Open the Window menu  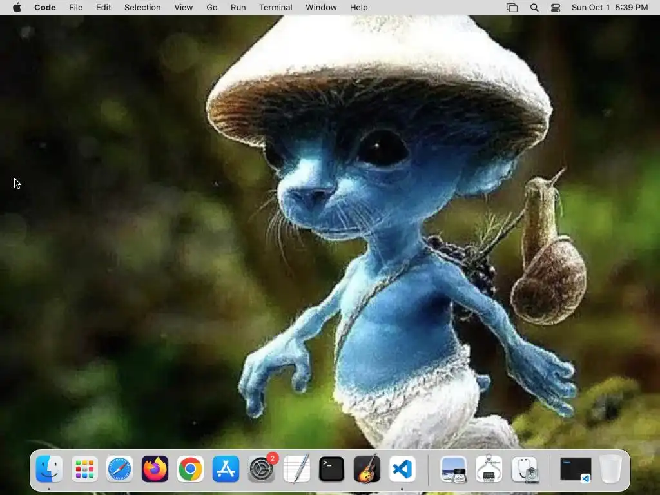point(321,8)
